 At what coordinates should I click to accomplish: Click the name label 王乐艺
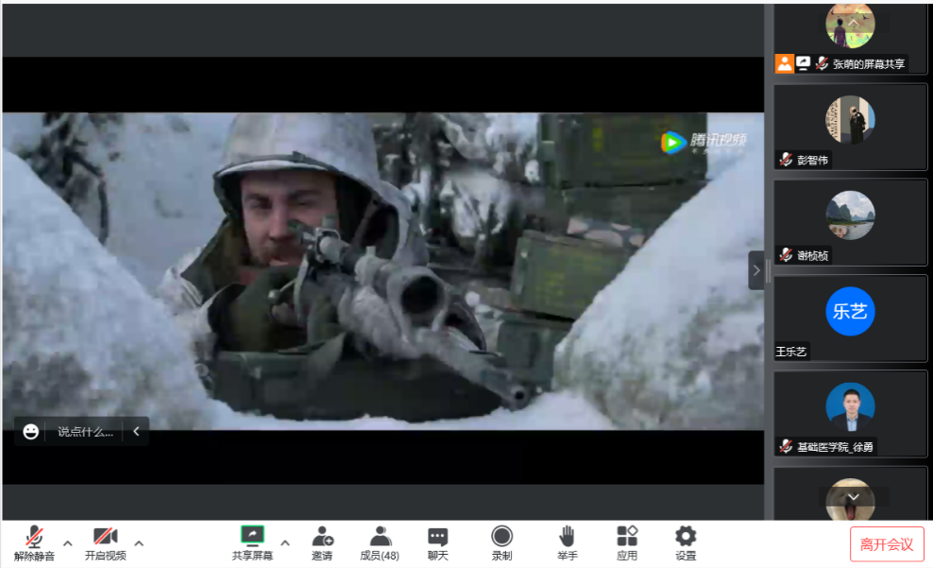(x=790, y=352)
